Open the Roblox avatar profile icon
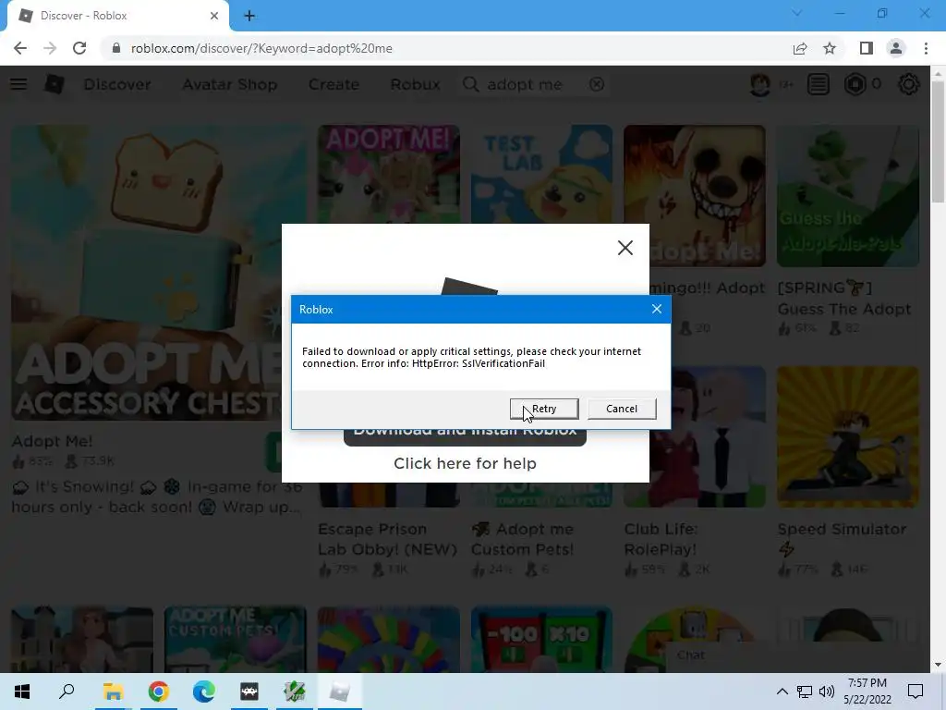 760,84
